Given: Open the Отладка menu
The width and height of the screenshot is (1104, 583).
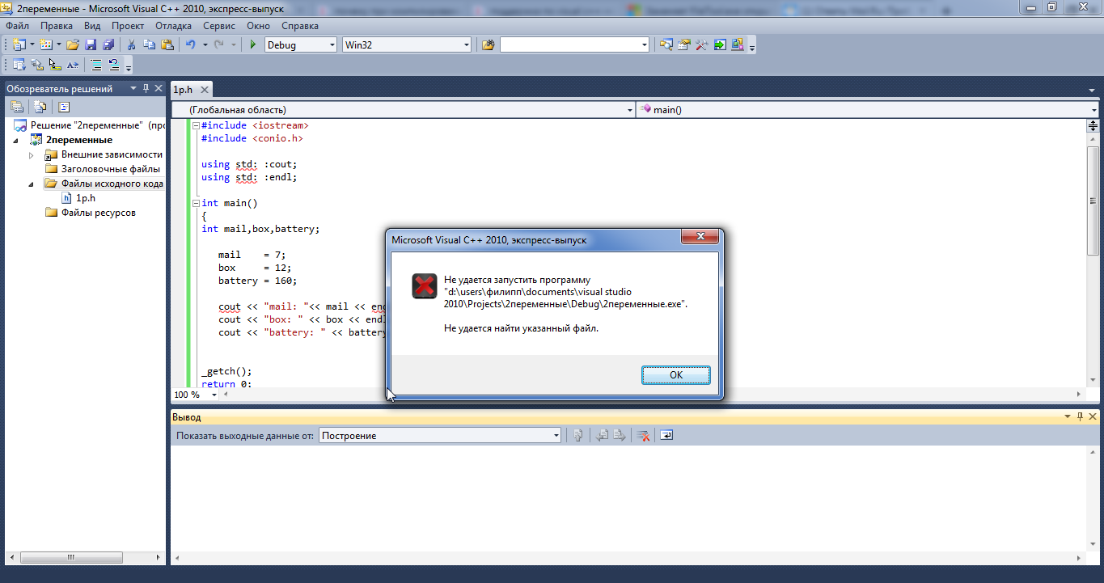Looking at the screenshot, I should (x=174, y=26).
